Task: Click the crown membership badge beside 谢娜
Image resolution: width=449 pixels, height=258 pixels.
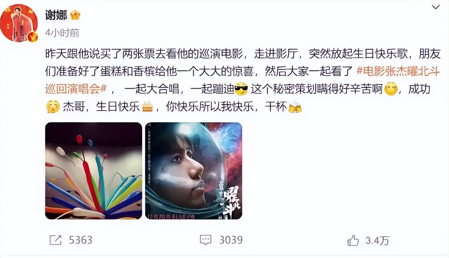Action: (75, 15)
